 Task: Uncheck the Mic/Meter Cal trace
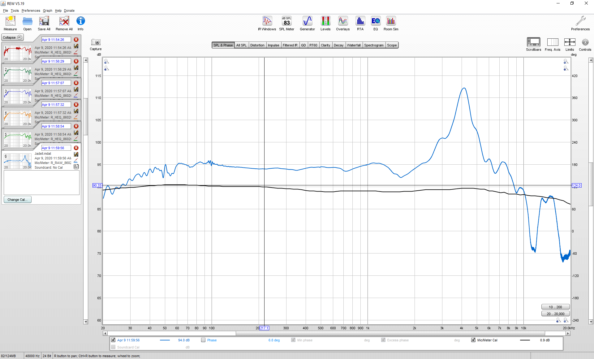pos(473,340)
